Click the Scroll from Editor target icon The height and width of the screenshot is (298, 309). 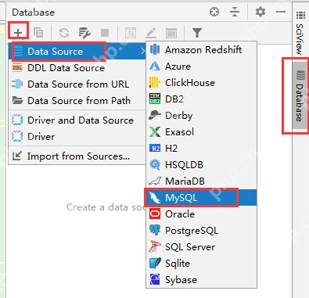tap(214, 12)
